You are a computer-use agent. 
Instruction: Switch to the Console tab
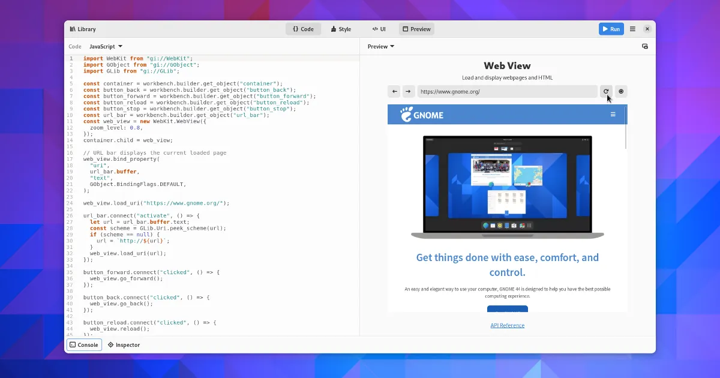pyautogui.click(x=83, y=345)
